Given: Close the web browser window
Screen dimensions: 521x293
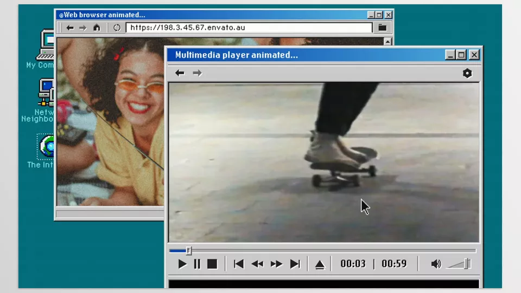Looking at the screenshot, I should tap(388, 15).
